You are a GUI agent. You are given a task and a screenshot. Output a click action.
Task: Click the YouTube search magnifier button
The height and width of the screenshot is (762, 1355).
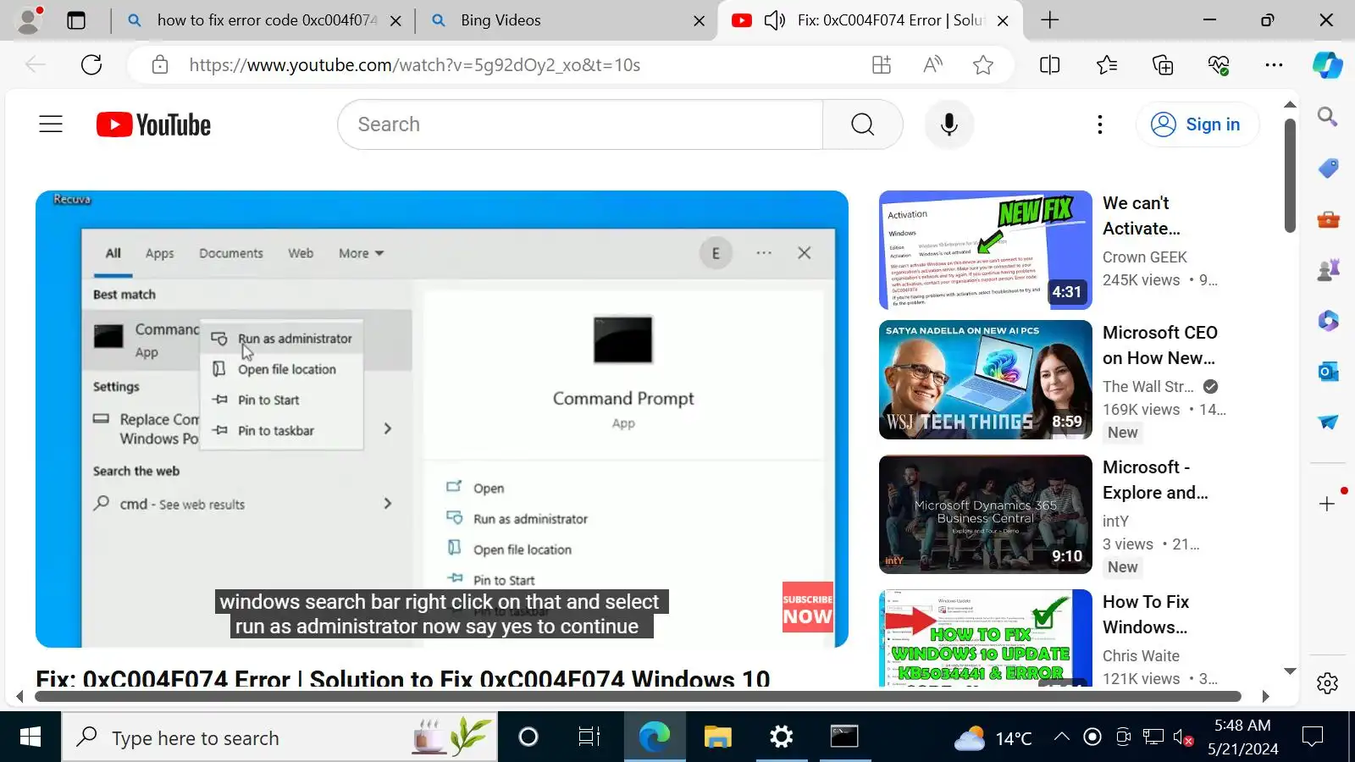(862, 124)
